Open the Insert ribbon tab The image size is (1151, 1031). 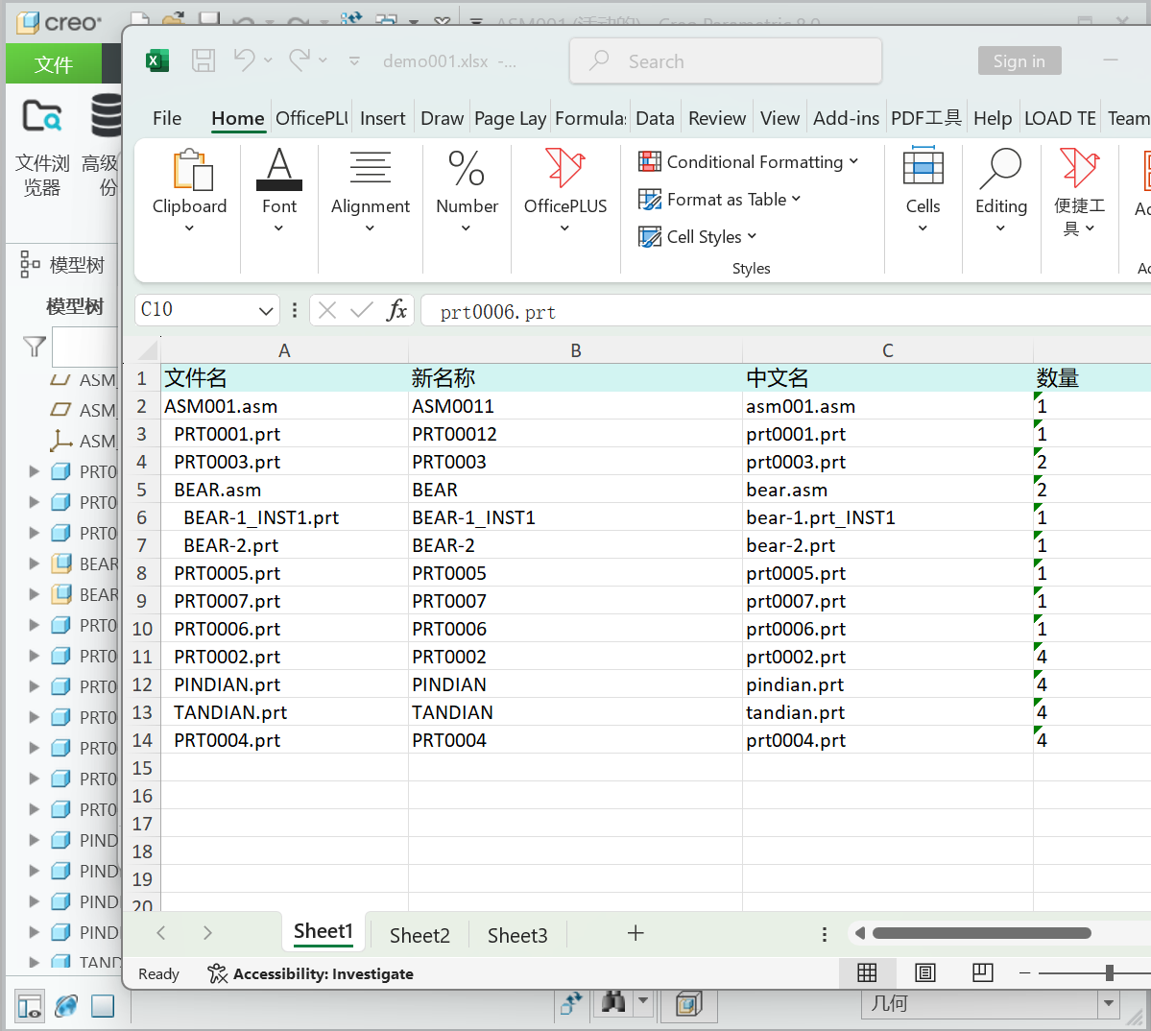[382, 118]
